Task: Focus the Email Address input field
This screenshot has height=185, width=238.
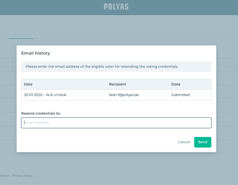Action: (x=116, y=123)
